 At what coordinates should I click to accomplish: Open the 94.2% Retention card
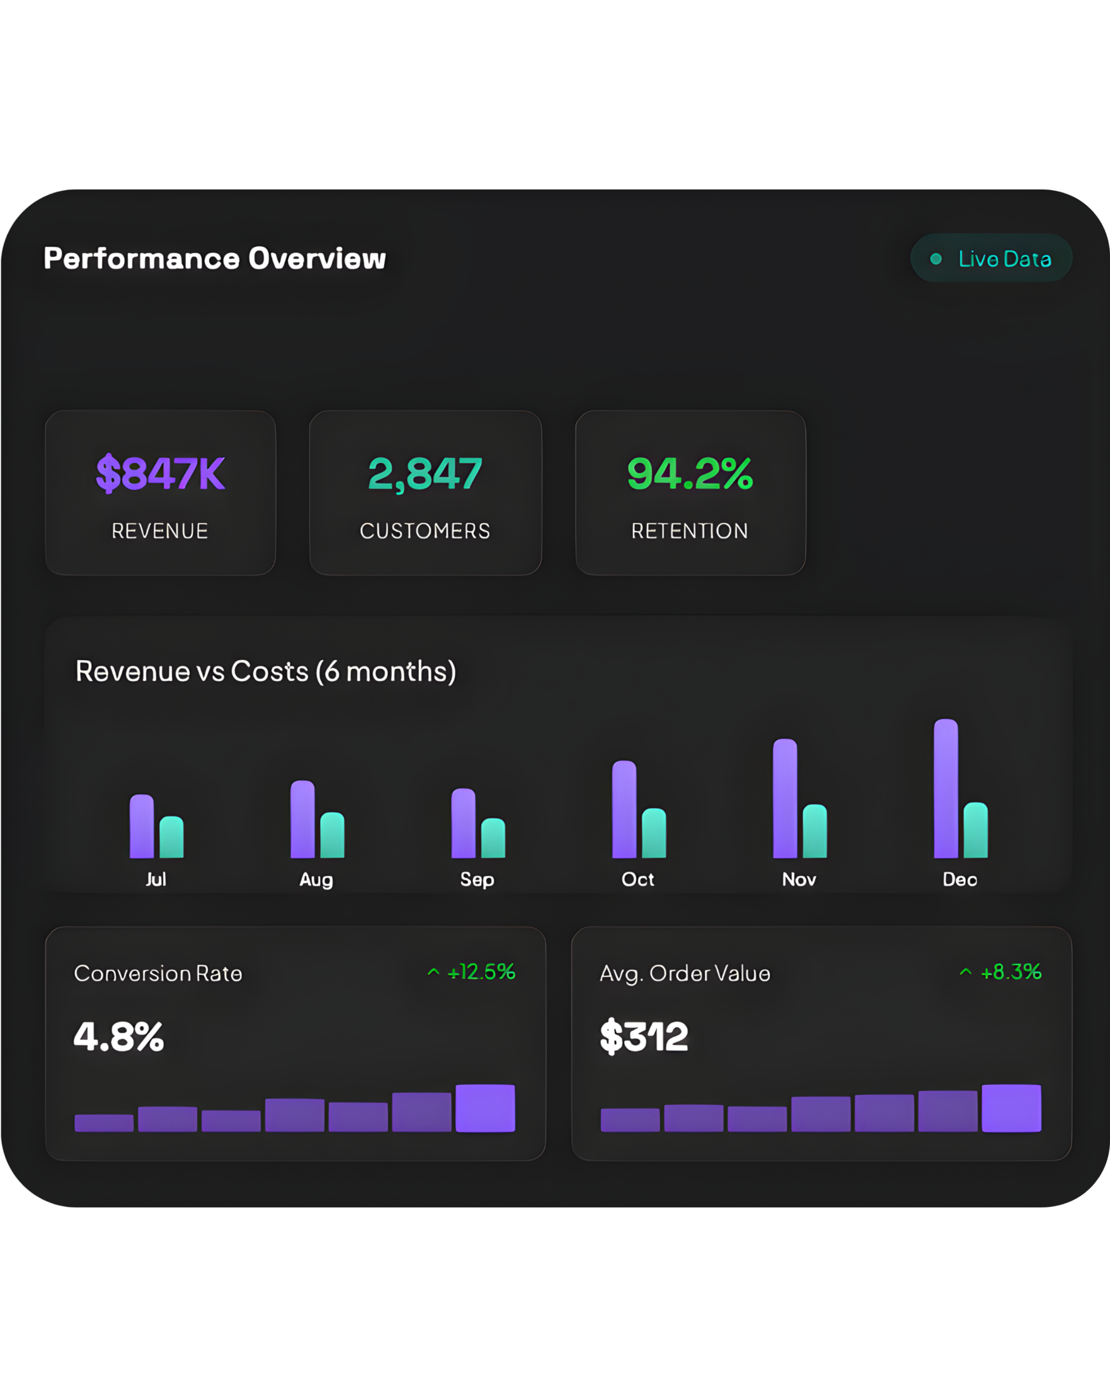tap(690, 493)
